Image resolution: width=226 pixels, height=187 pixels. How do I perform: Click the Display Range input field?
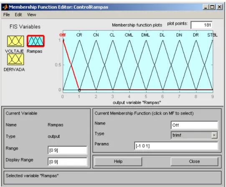(67, 161)
